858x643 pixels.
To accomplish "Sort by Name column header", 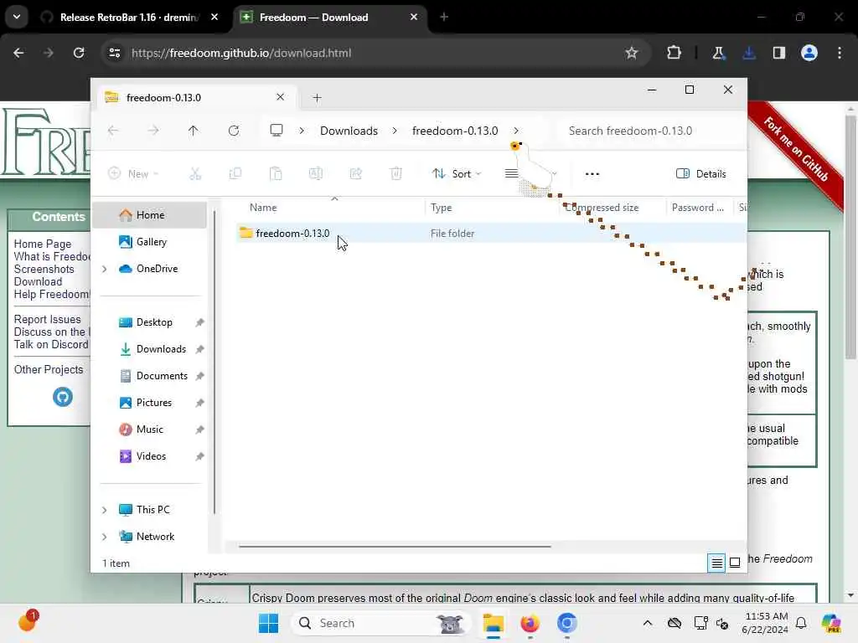I will (x=263, y=208).
